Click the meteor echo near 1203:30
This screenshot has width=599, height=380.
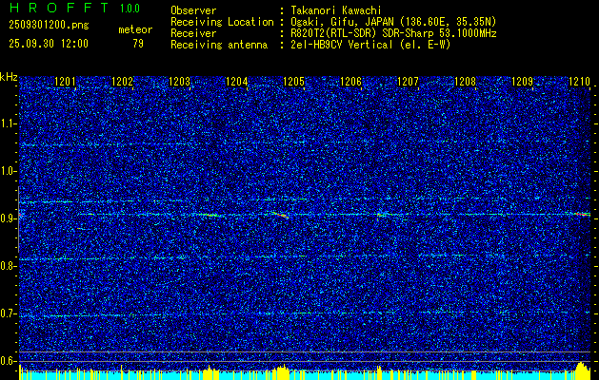[210, 216]
